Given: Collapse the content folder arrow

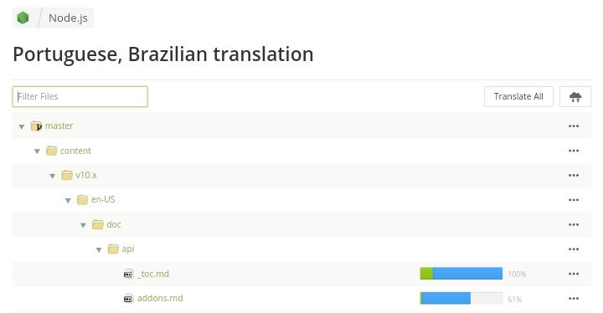Looking at the screenshot, I should coord(37,151).
